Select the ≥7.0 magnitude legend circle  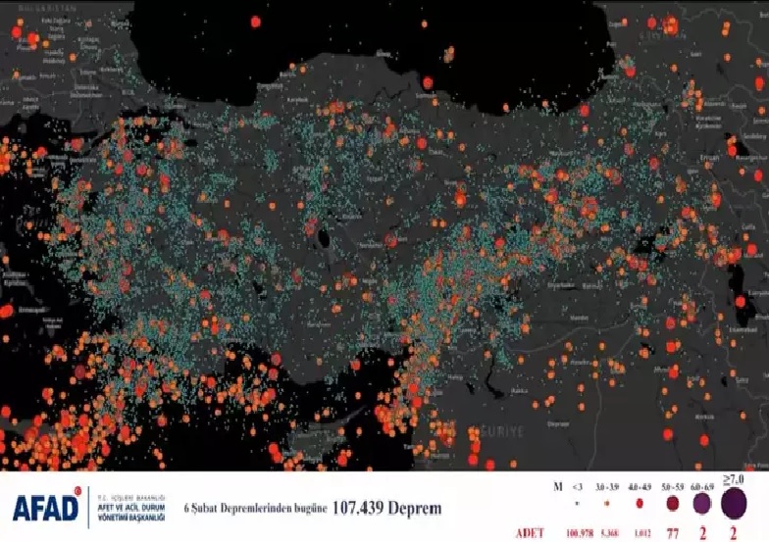pyautogui.click(x=733, y=502)
